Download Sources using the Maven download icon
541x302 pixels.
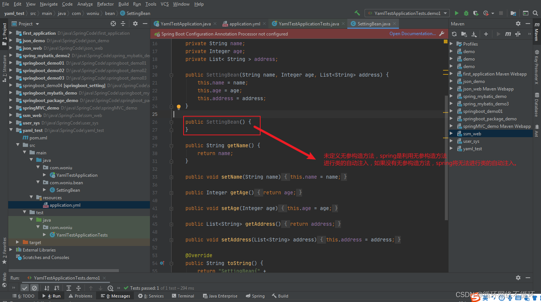click(473, 34)
